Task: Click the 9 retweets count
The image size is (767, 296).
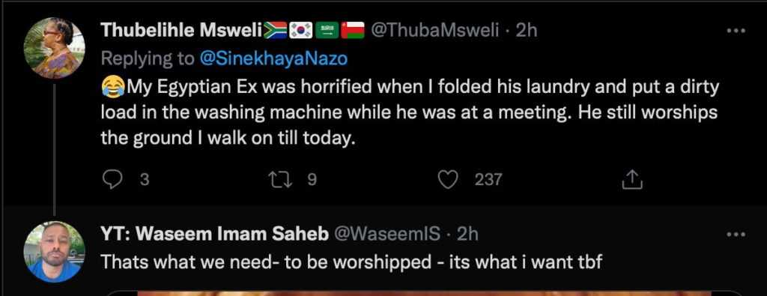Action: 312,180
